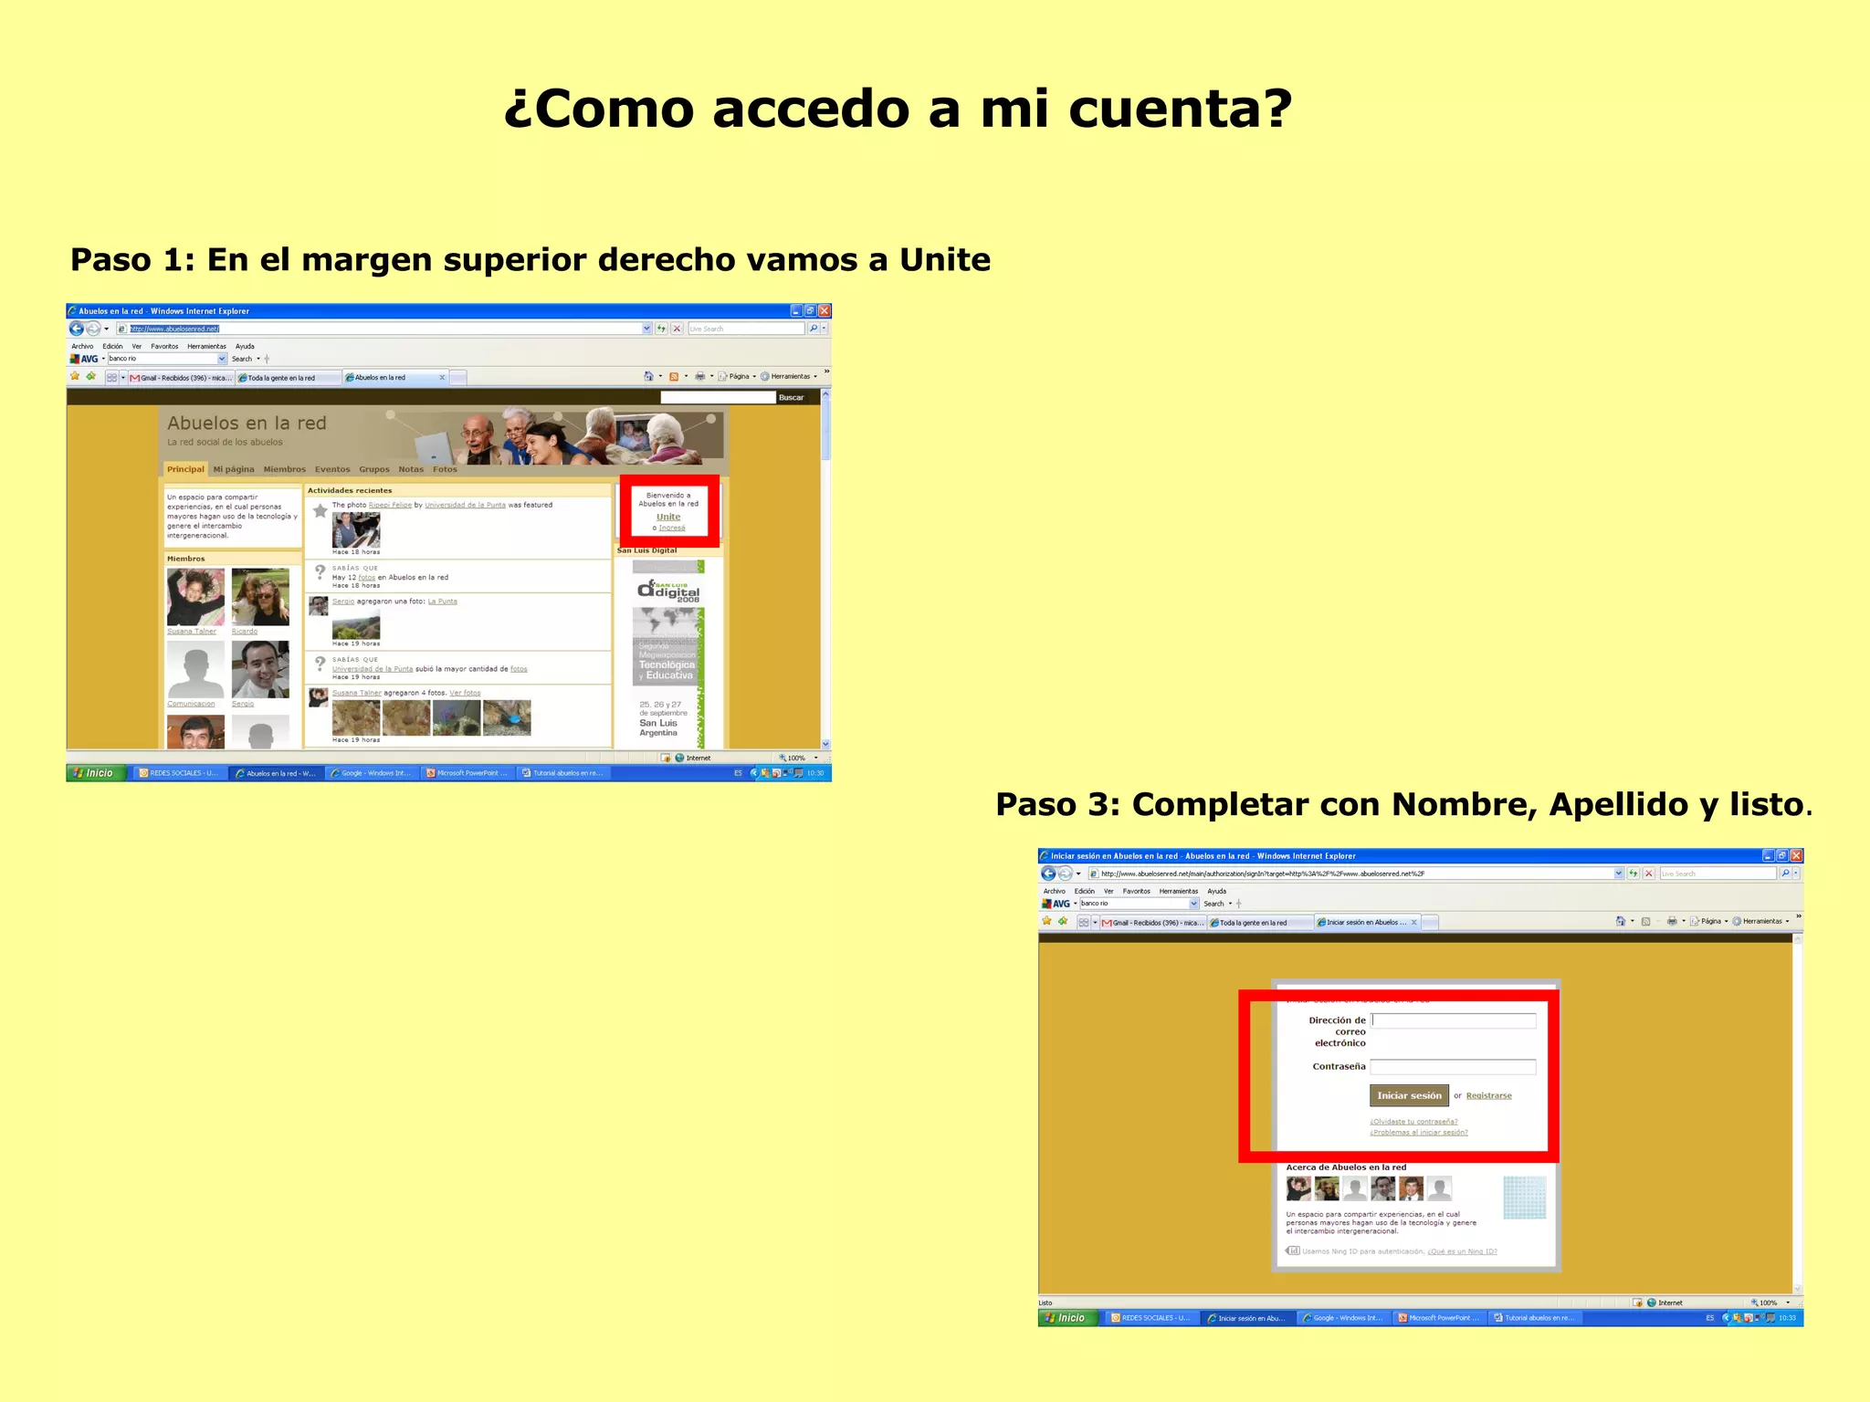The image size is (1870, 1402).
Task: Expand the address bar dropdown showing abuelosenred.net/ homepage
Action: tap(646, 329)
